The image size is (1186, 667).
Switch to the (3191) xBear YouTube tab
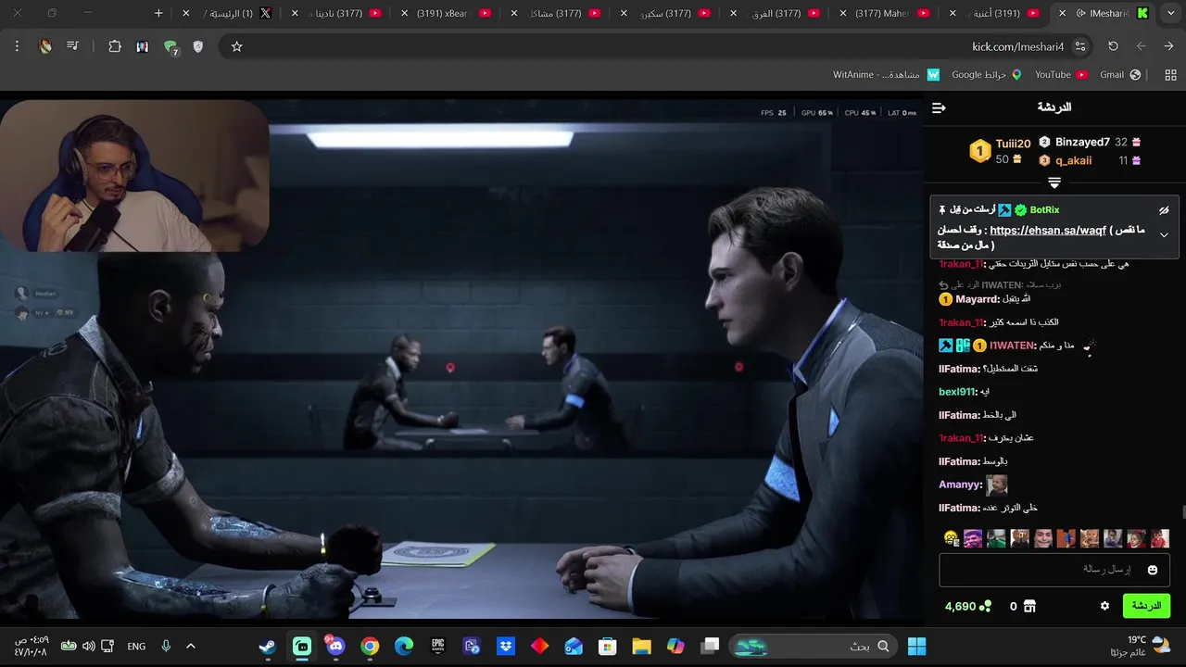pyautogui.click(x=443, y=13)
